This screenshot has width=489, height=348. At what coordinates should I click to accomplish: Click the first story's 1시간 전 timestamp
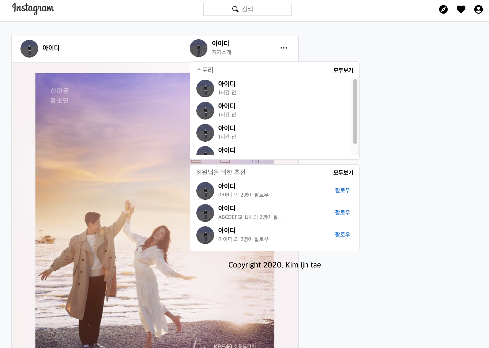click(227, 92)
